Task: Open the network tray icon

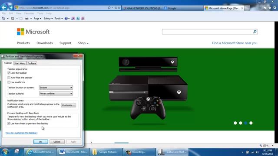Action: pyautogui.click(x=252, y=152)
